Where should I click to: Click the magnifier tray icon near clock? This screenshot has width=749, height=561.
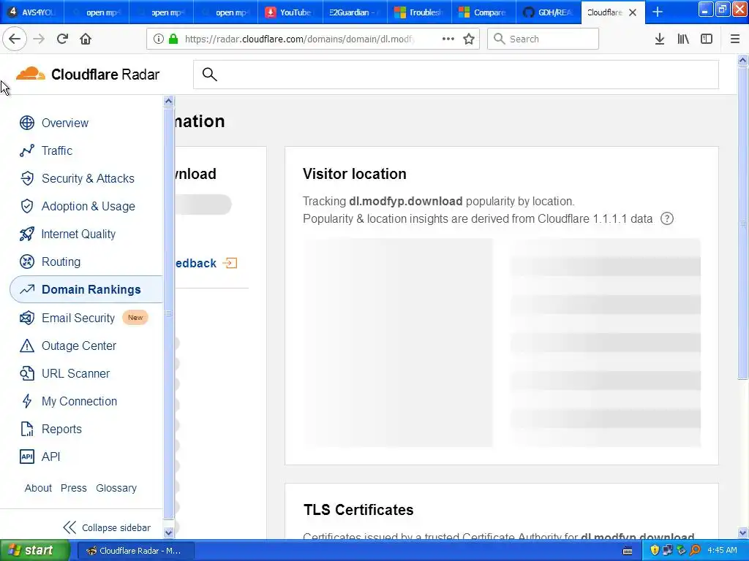695,550
